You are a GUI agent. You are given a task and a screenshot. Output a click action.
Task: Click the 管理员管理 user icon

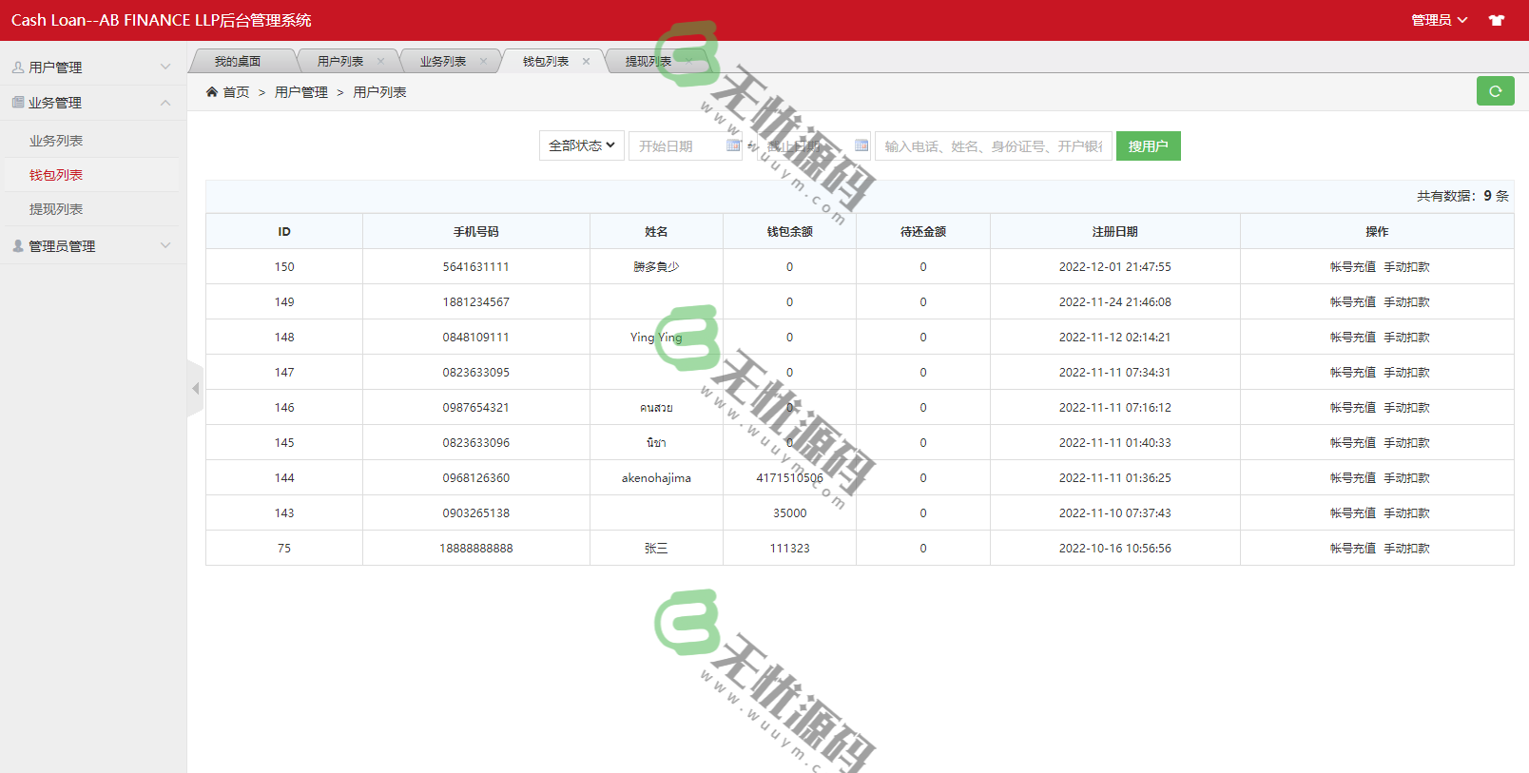[x=18, y=245]
